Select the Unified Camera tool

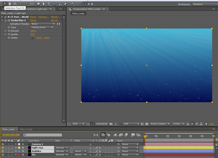(x=27, y=4)
